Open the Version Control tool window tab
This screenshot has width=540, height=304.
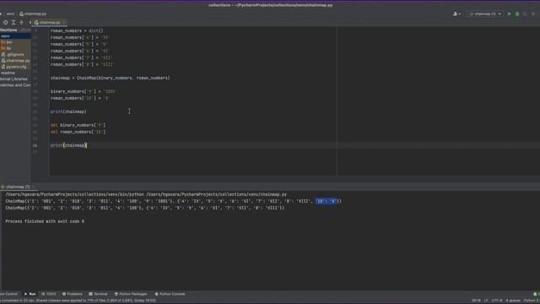(8, 294)
